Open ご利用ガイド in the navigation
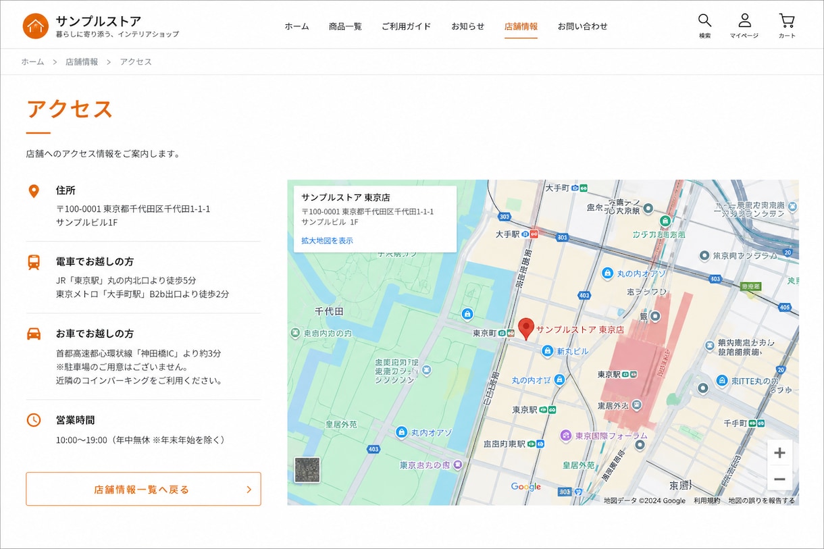 [406, 26]
